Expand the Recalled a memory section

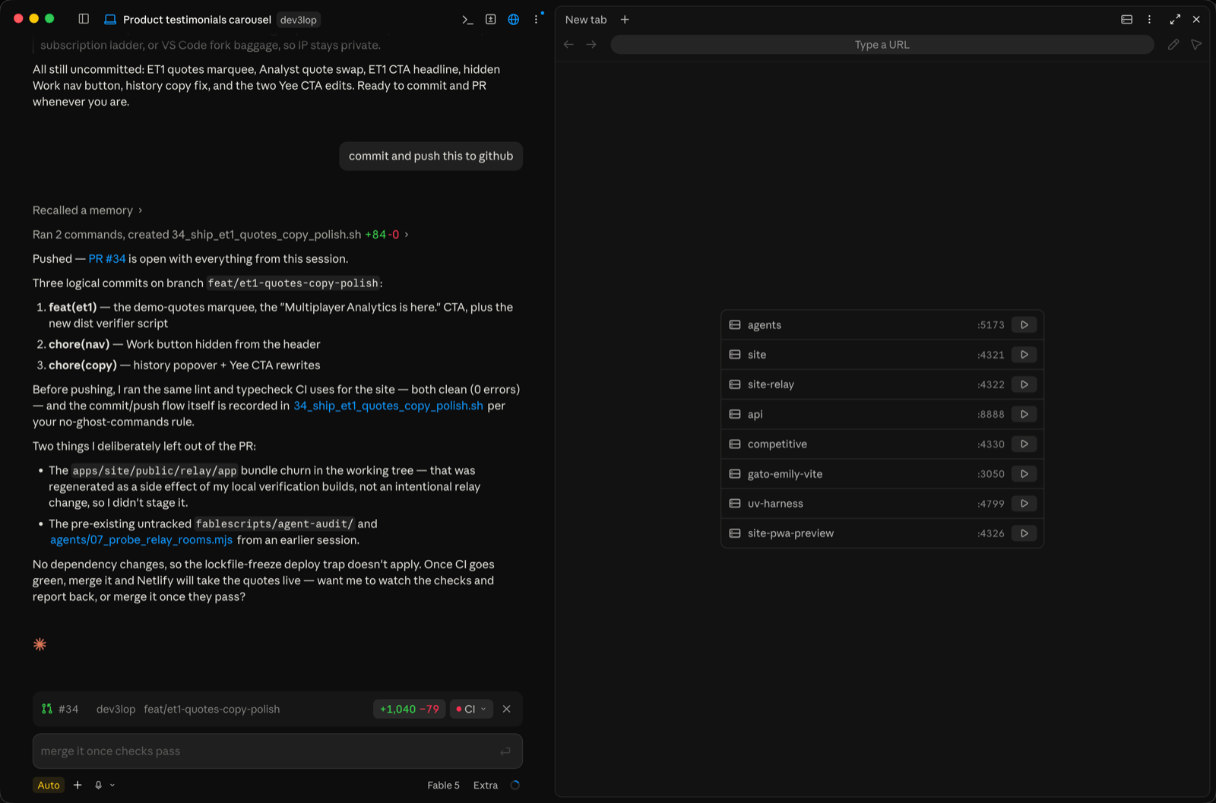(x=87, y=210)
